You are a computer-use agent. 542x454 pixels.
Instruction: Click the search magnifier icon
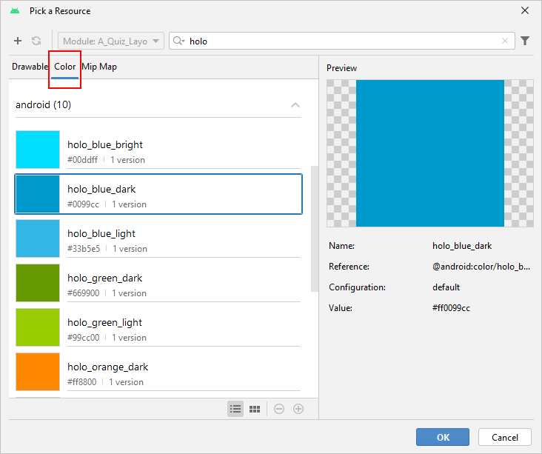178,41
